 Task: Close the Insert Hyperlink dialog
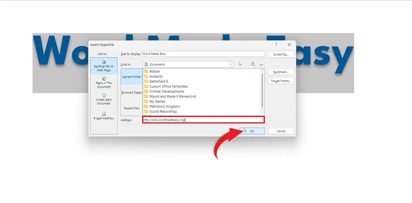pyautogui.click(x=289, y=45)
